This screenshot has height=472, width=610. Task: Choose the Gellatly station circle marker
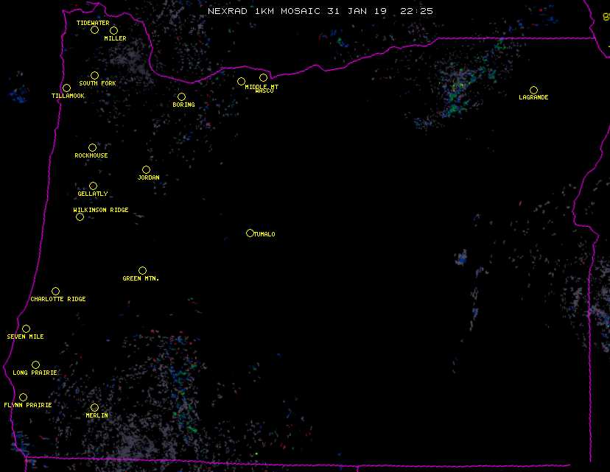[93, 186]
